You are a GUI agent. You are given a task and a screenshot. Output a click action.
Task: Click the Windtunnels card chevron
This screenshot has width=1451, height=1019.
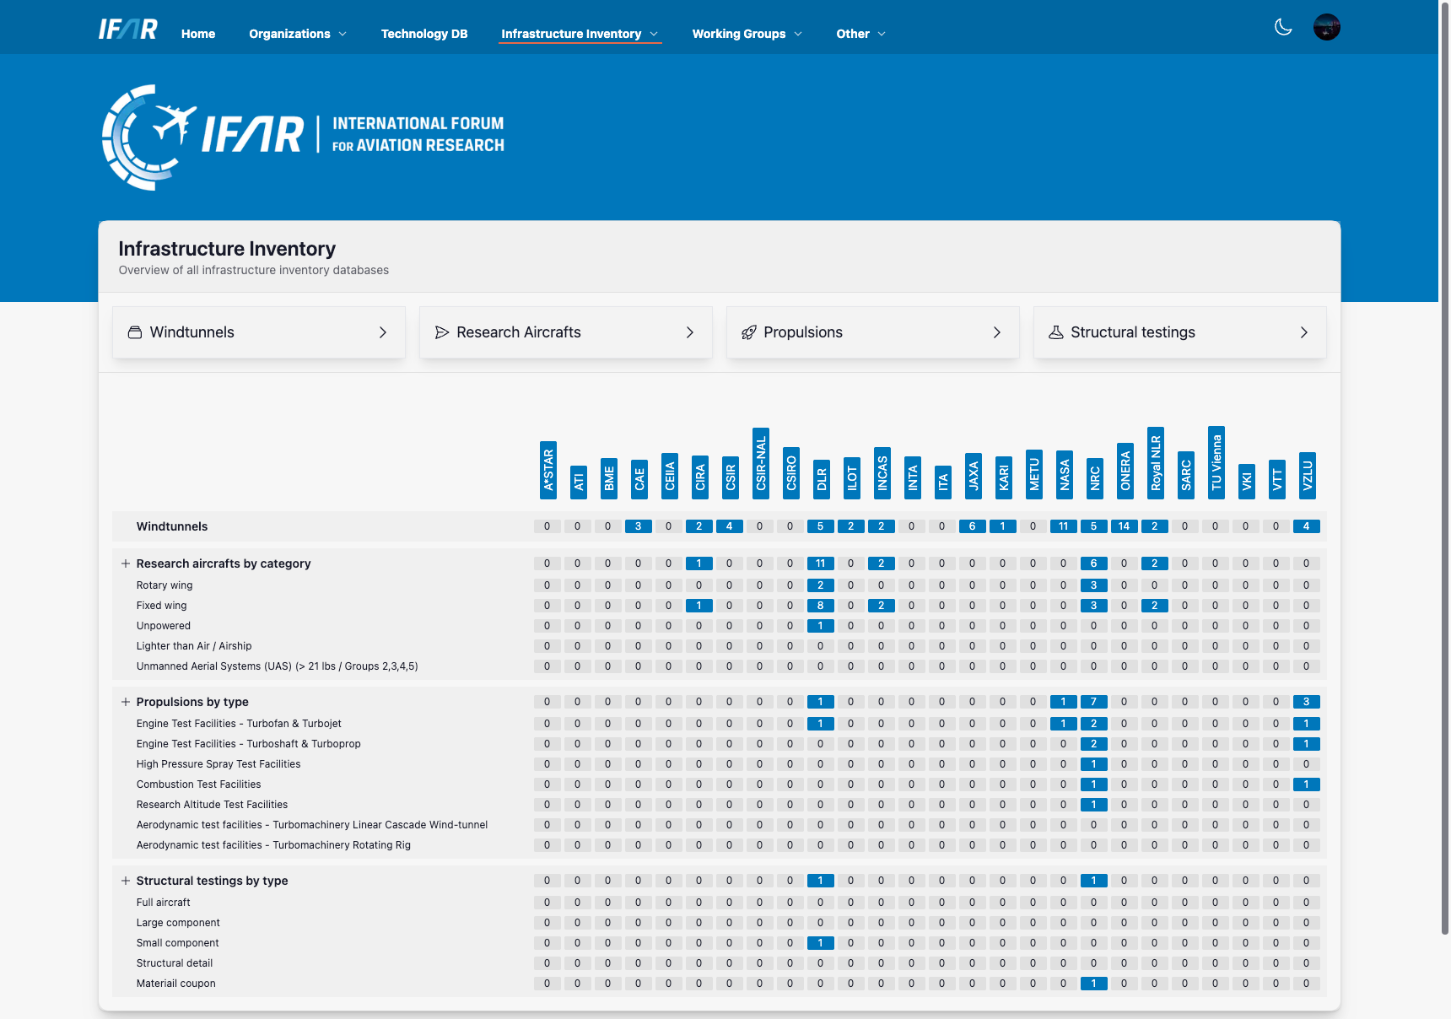(383, 332)
